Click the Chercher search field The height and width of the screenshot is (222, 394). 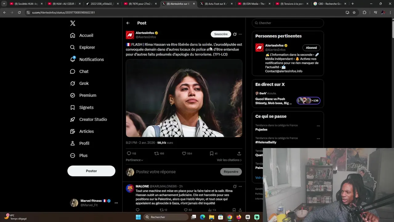coord(288,23)
